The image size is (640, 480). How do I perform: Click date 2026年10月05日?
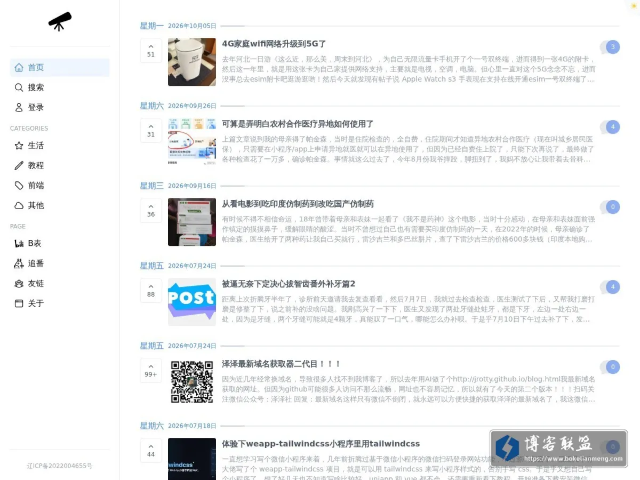192,26
